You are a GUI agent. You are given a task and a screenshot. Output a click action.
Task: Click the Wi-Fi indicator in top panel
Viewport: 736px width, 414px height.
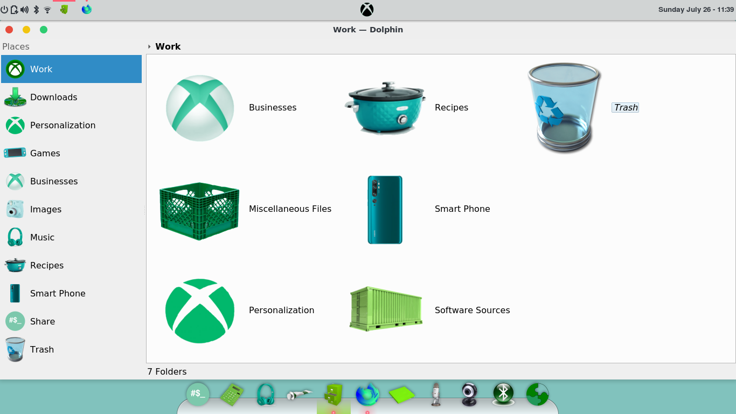[x=47, y=10]
